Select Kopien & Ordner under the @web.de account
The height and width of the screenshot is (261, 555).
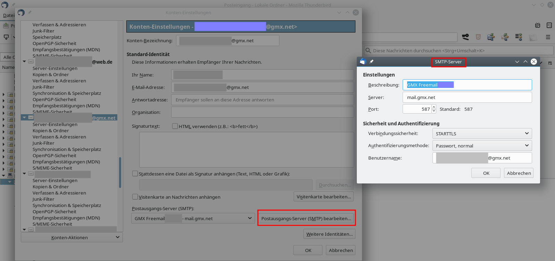51,74
